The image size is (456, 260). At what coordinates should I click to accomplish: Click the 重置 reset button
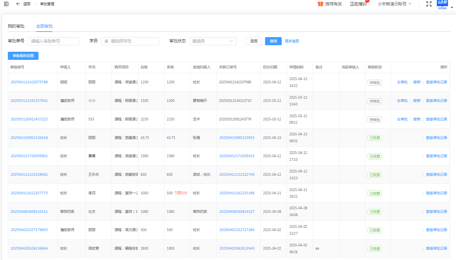click(254, 41)
